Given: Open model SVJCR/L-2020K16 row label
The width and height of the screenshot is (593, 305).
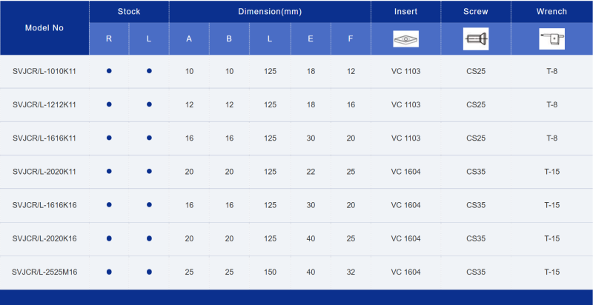Looking at the screenshot, I should [x=44, y=238].
